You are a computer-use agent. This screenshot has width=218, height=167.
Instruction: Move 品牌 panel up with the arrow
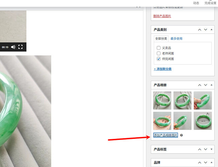pos(200,162)
